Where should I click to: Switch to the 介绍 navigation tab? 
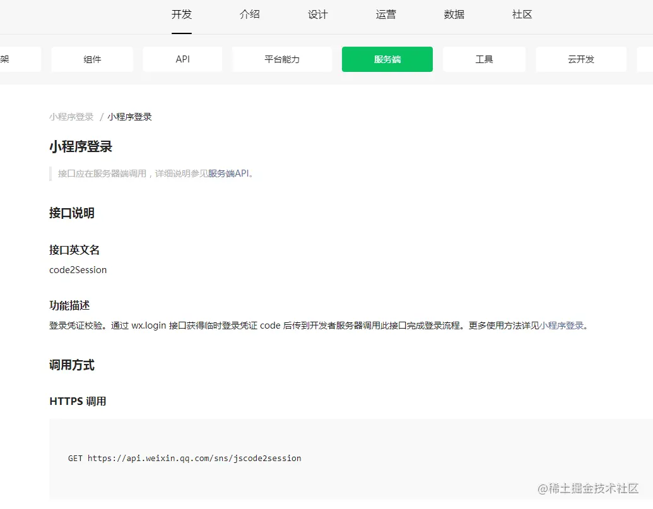pyautogui.click(x=249, y=15)
